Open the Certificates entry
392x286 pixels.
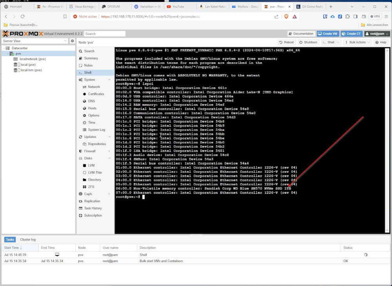pos(96,94)
